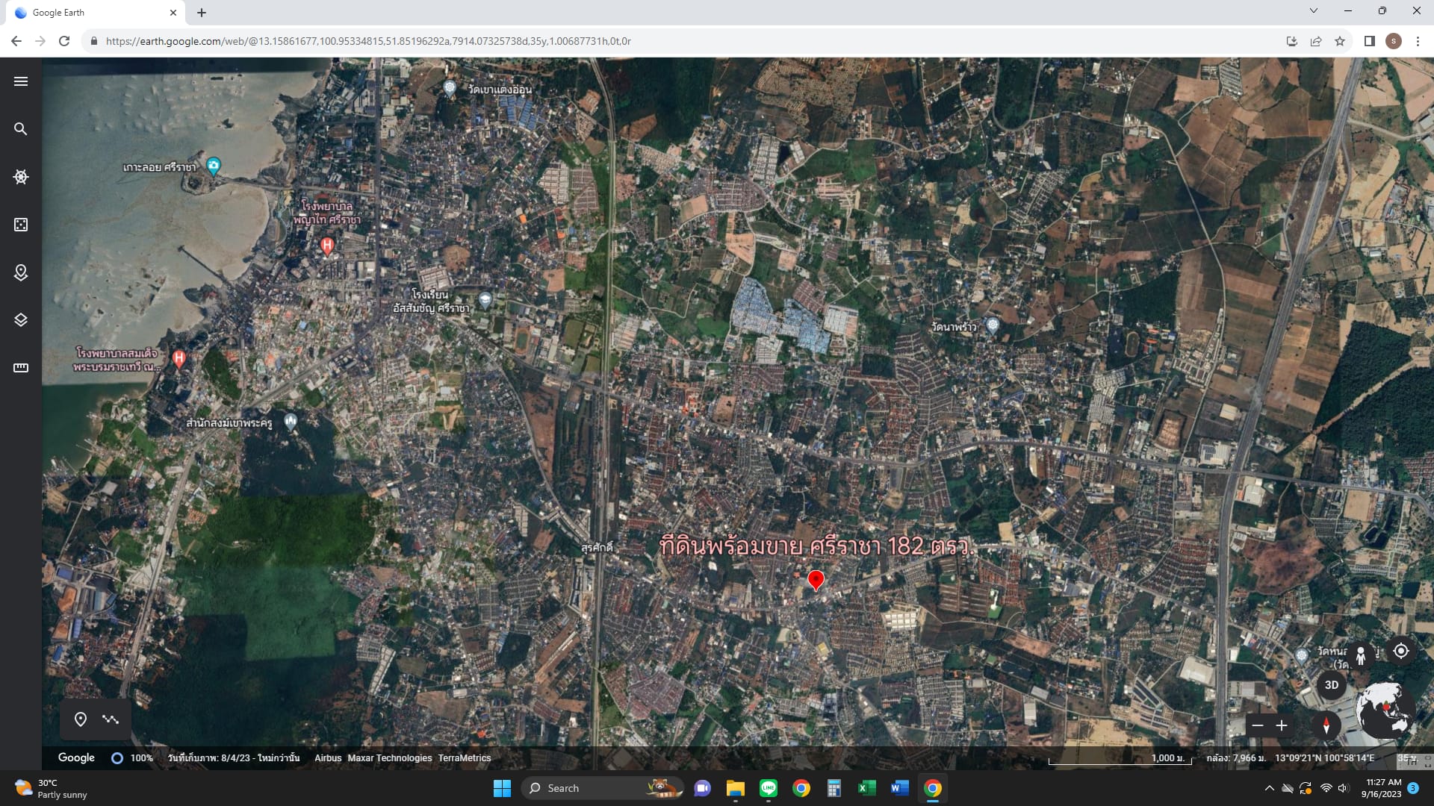Bookmark this page with the star icon
1434x806 pixels.
click(x=1340, y=41)
